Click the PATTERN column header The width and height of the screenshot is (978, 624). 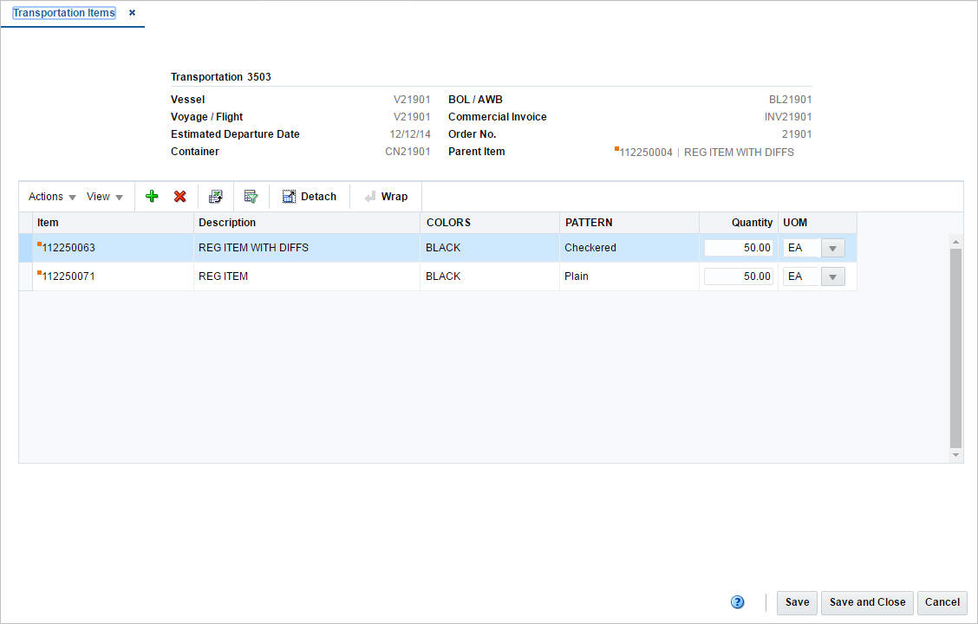click(x=629, y=223)
